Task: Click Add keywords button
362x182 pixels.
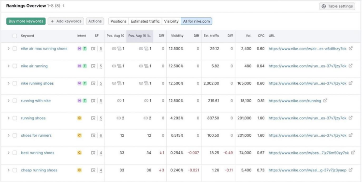Action: pyautogui.click(x=66, y=21)
